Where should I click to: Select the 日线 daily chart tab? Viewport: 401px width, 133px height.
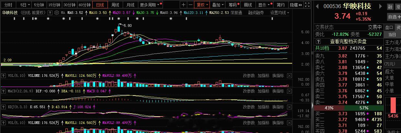pyautogui.click(x=100, y=5)
